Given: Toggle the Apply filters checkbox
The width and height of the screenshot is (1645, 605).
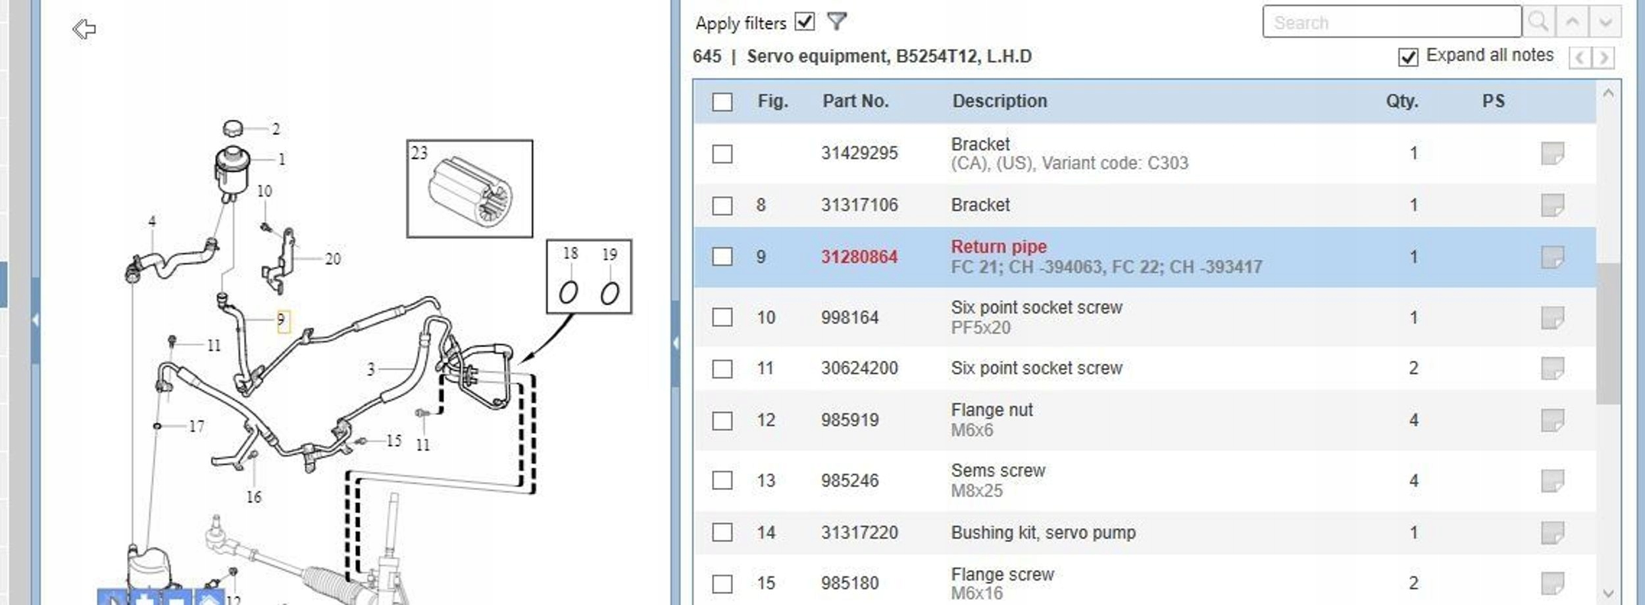Looking at the screenshot, I should pyautogui.click(x=804, y=22).
